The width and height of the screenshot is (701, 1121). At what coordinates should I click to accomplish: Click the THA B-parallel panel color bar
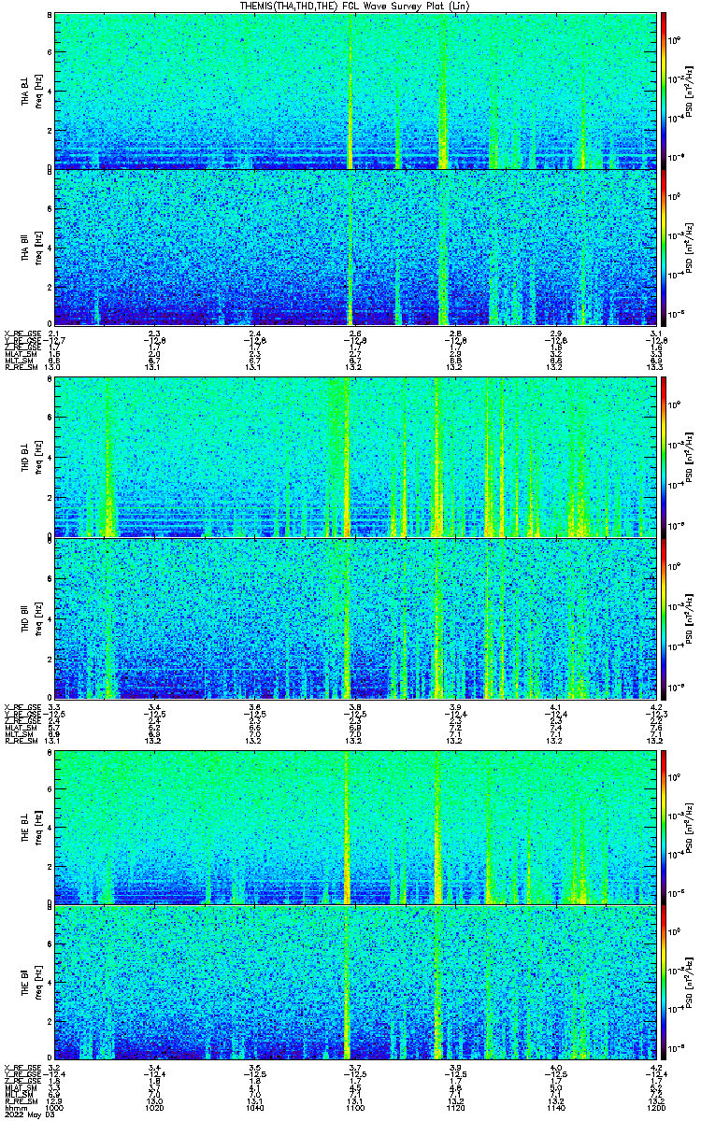664,248
